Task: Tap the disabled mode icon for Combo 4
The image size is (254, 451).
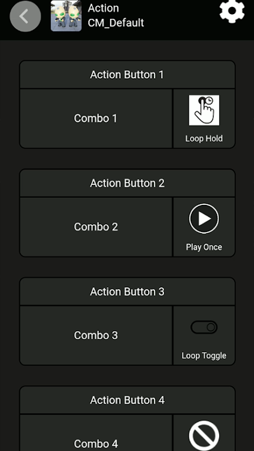Action: click(x=204, y=436)
